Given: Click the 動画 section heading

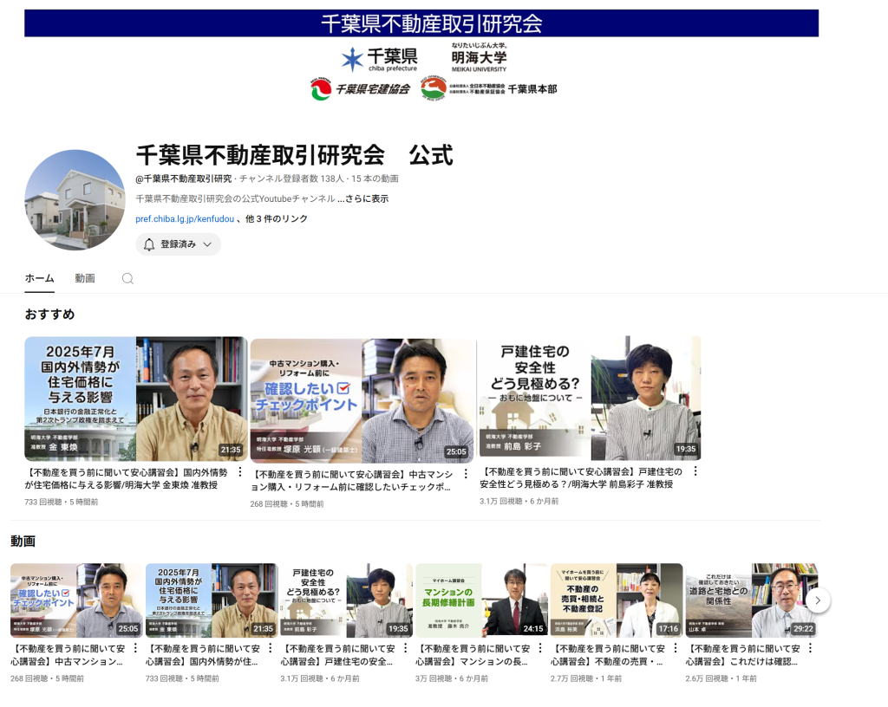Looking at the screenshot, I should (x=23, y=542).
